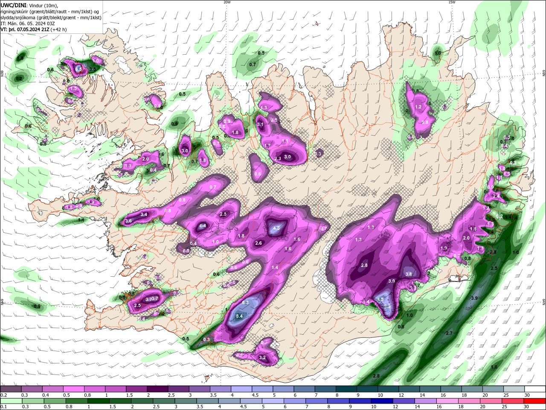The width and height of the screenshot is (546, 410).
Task: Select the initialization time 'IT: Mán. 06. 05. 2024 03Z'
Action: pyautogui.click(x=28, y=23)
